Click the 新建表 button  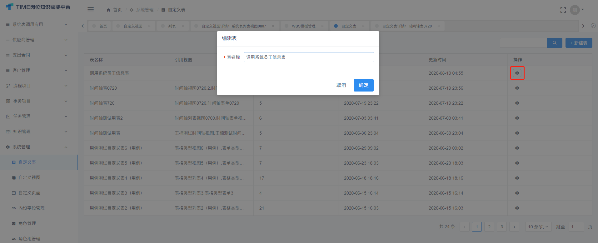click(x=579, y=43)
